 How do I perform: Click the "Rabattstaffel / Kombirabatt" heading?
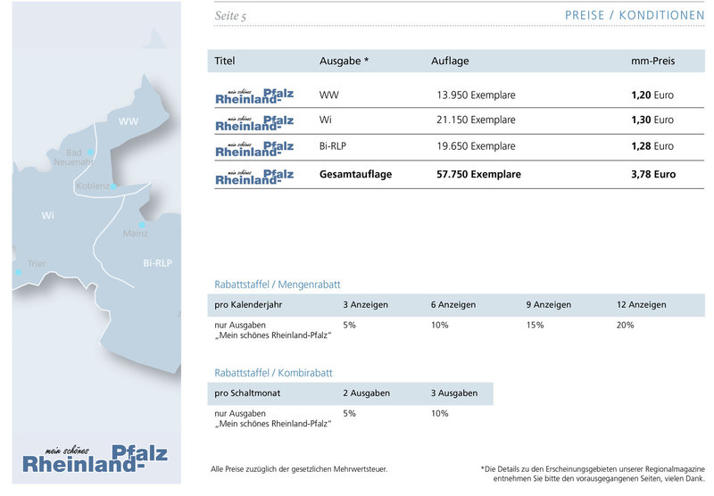pos(273,373)
